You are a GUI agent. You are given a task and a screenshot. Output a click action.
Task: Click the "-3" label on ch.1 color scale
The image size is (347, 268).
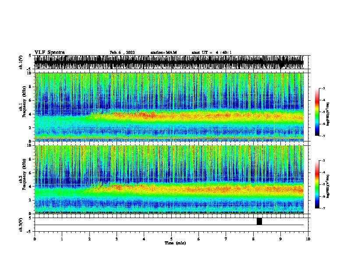coord(323,88)
